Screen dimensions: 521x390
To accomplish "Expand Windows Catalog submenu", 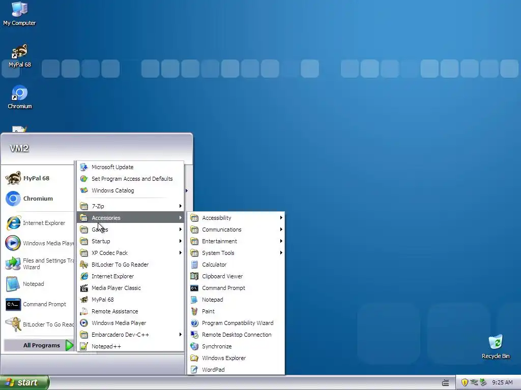I will (131, 190).
